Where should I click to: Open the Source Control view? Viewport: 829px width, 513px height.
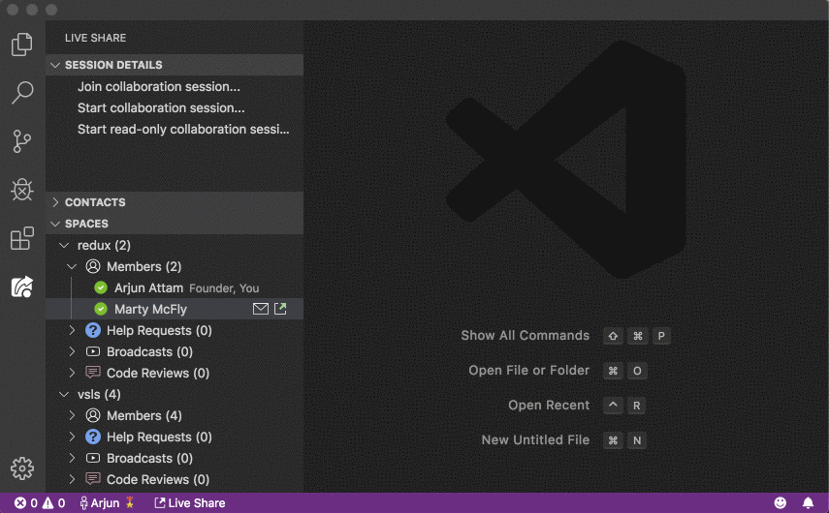[x=21, y=141]
